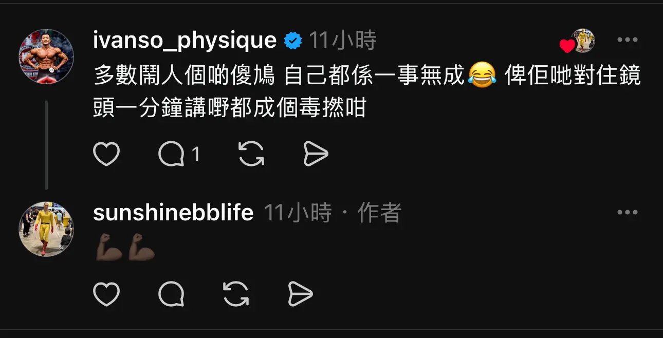
Task: Like the flexed-biceps reply by sunshinebblife
Action: coord(106,294)
